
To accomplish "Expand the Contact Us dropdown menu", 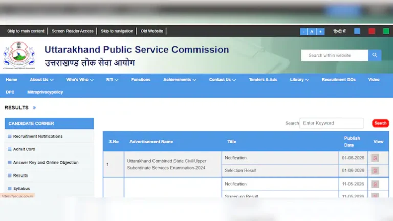I will (222, 80).
